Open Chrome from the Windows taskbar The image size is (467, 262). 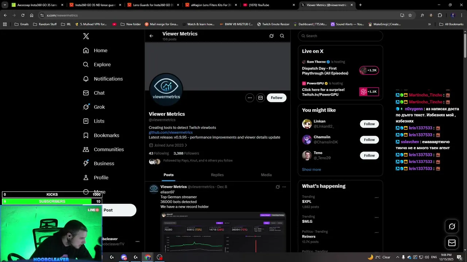pos(148,257)
